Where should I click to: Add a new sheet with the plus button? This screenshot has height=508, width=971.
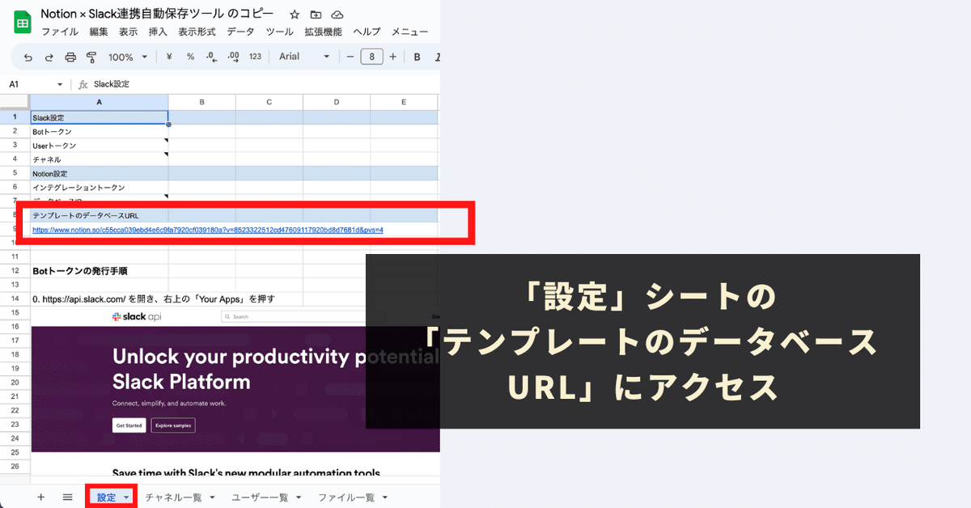point(40,497)
